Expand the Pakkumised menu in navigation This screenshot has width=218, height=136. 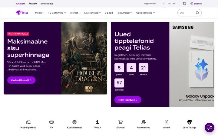pos(124,13)
